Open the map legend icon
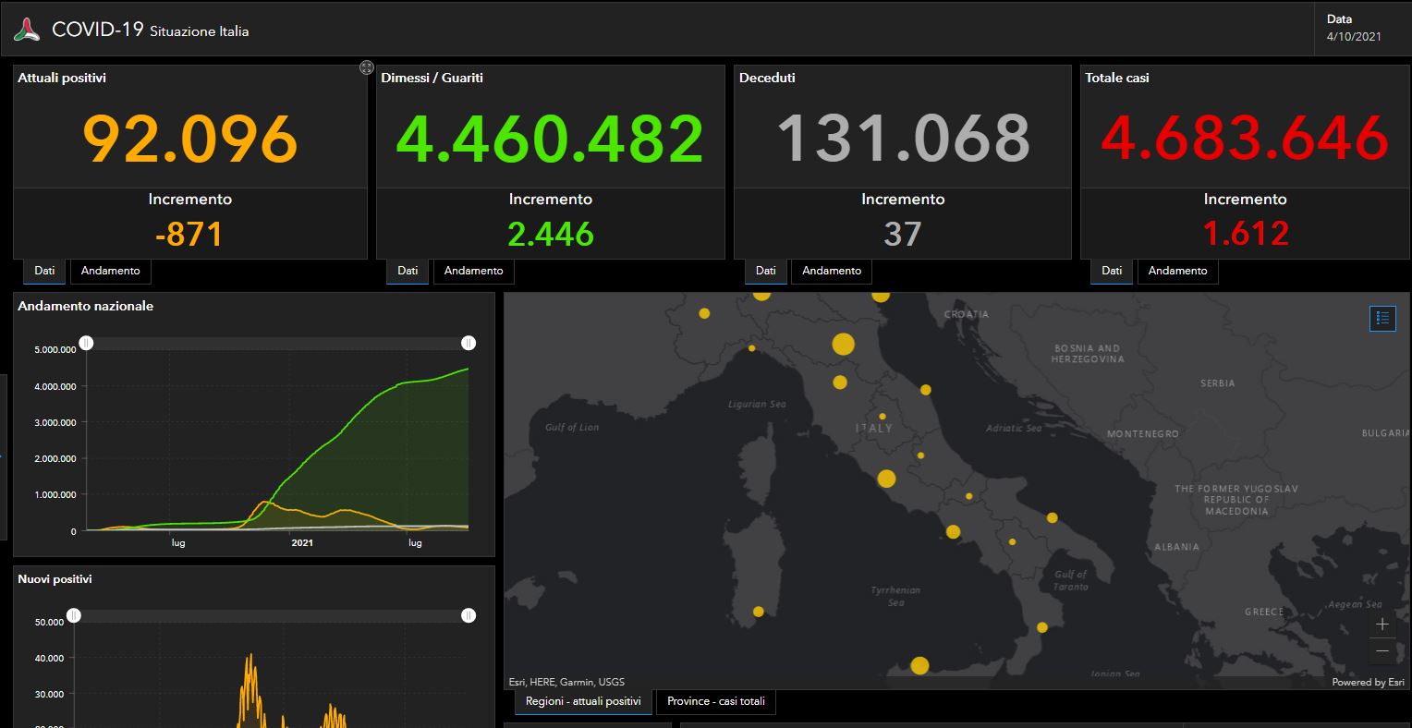 [x=1382, y=318]
